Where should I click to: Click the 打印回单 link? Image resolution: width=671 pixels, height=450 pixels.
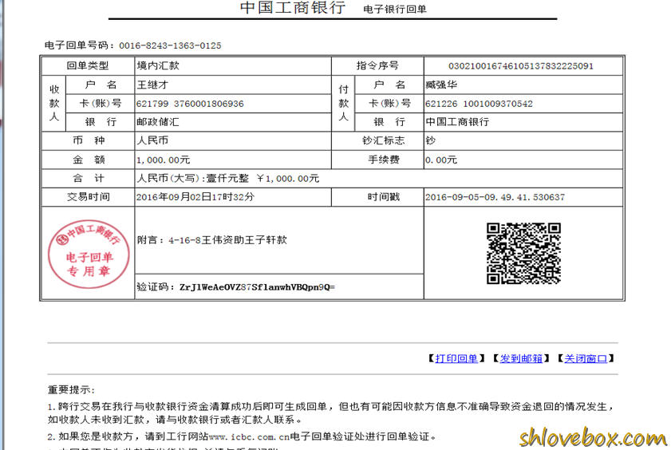[456, 358]
